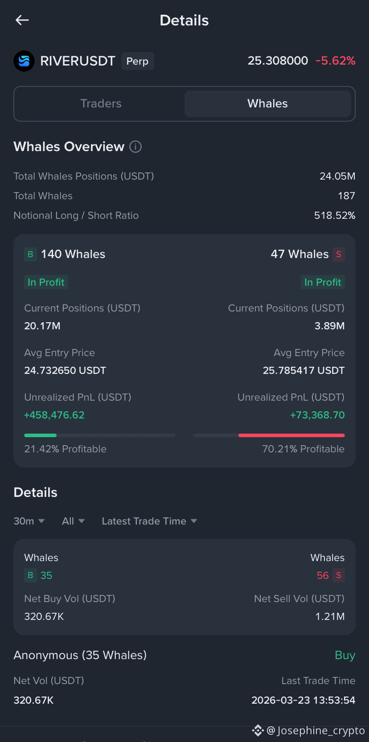Go back using the arrow icon
Image resolution: width=369 pixels, height=742 pixels.
[22, 20]
